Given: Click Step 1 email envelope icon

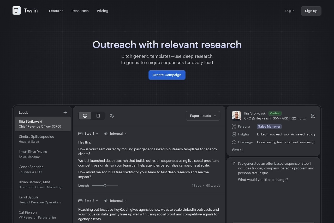Looking at the screenshot, I should tap(80, 134).
